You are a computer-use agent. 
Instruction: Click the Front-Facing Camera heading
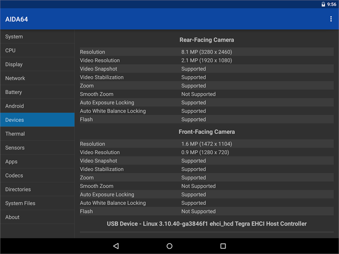click(x=207, y=132)
